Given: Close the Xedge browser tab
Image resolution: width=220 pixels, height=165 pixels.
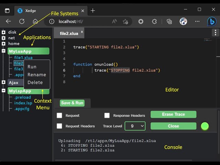Looking at the screenshot, I should pos(83,11).
